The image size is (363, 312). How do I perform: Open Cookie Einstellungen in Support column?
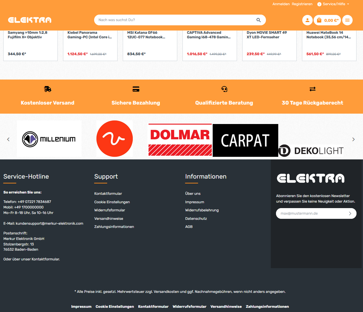(x=112, y=202)
